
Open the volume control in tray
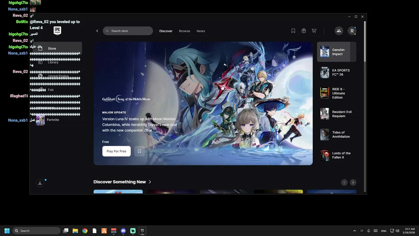point(397,231)
